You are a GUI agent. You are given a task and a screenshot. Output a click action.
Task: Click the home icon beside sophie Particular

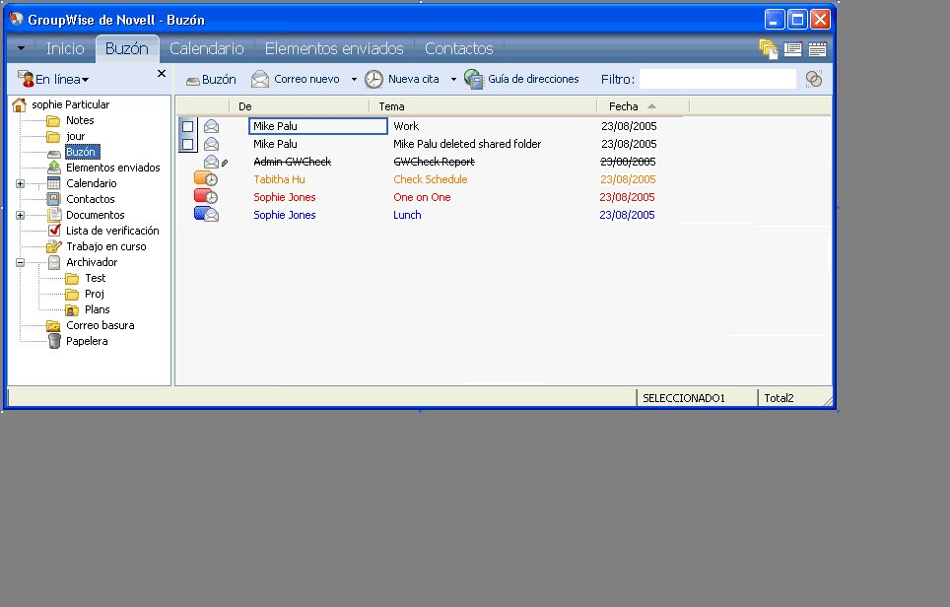(19, 104)
